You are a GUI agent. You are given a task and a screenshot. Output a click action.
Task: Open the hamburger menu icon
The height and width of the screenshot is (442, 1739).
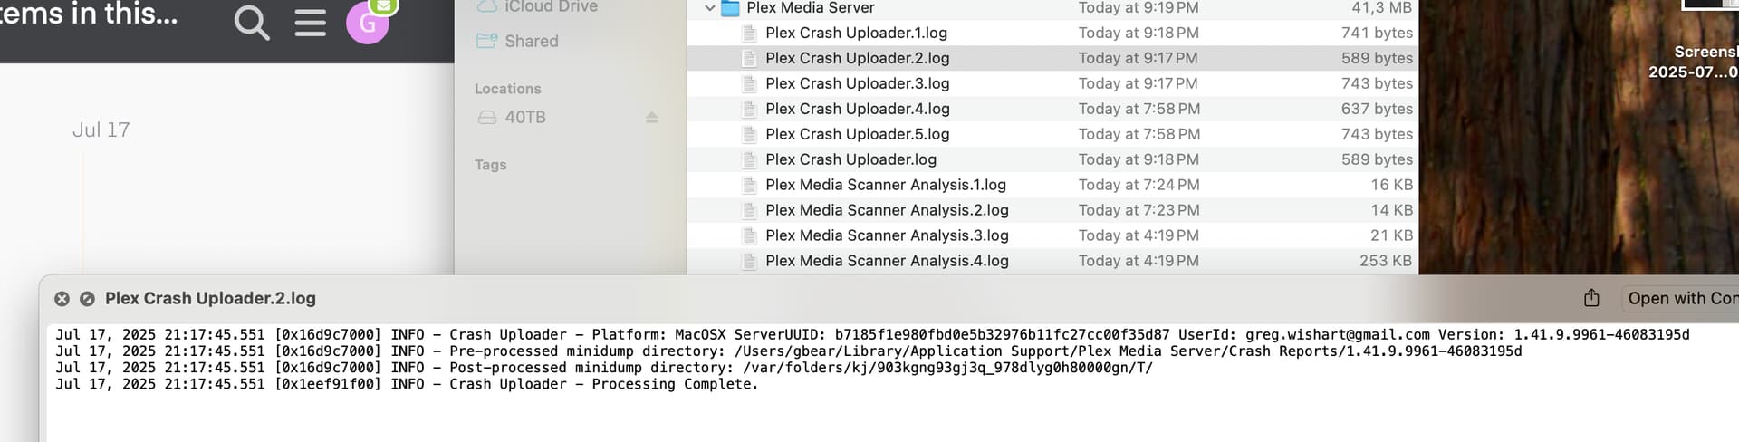311,23
